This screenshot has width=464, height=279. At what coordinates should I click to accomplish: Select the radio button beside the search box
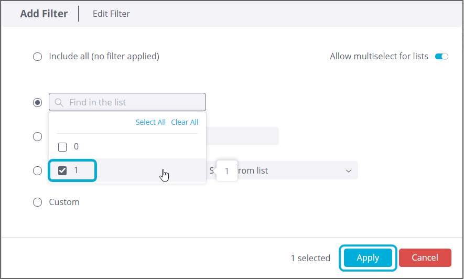(38, 102)
